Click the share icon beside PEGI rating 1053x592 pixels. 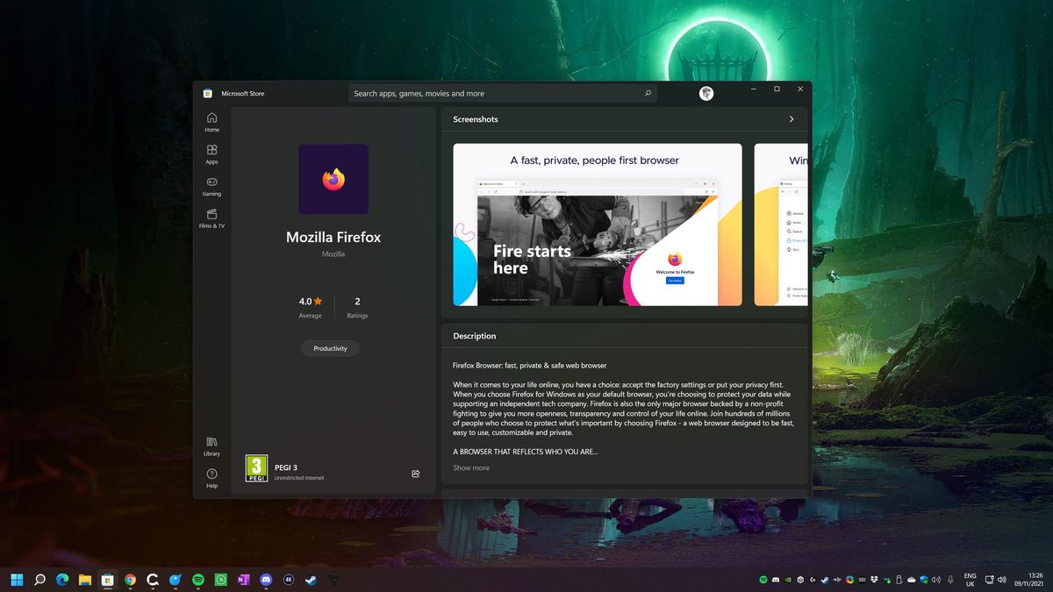click(x=416, y=474)
